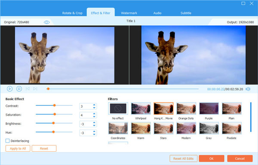Screen dimensions: 258x165
Task: Apply the Whirlpool filter
Action: (x=141, y=108)
